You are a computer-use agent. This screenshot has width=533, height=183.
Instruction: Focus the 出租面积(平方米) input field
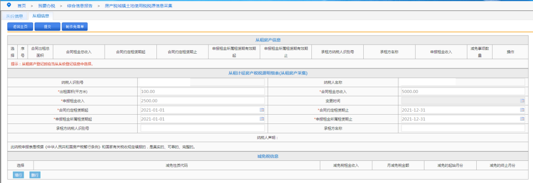(203, 91)
